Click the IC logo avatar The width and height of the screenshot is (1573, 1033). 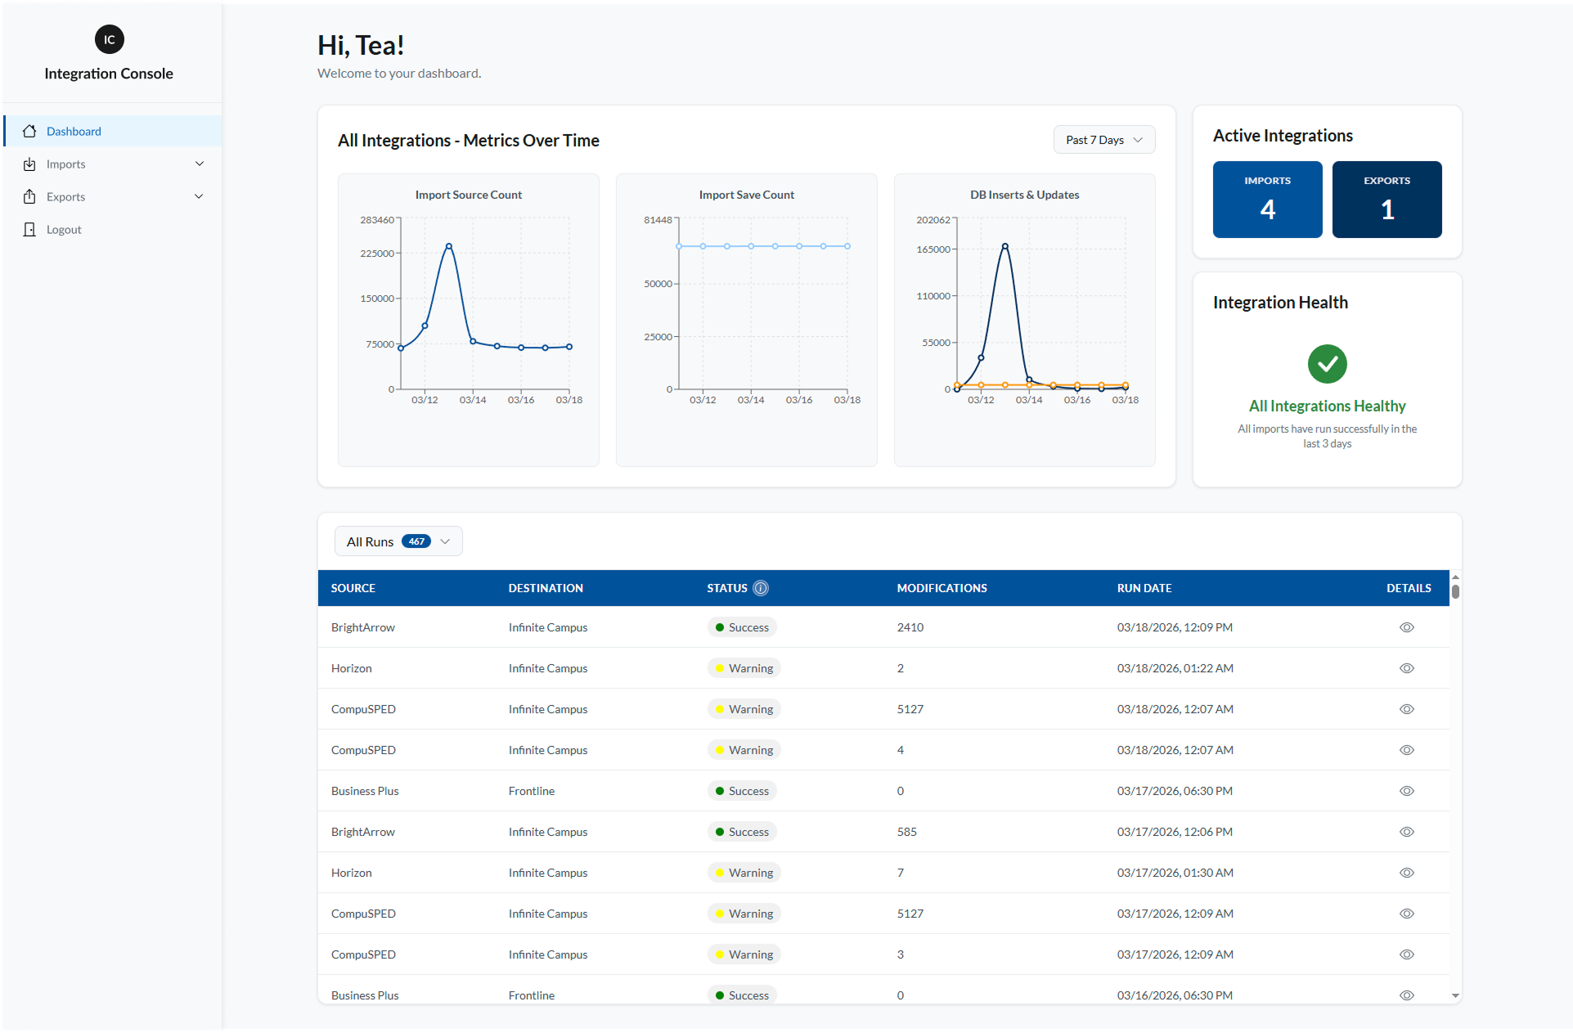(109, 39)
